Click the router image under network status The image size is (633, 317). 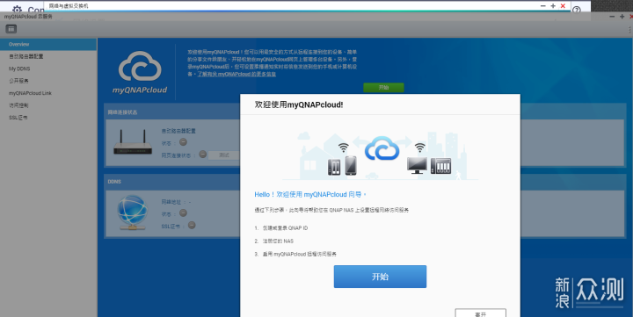coord(133,142)
